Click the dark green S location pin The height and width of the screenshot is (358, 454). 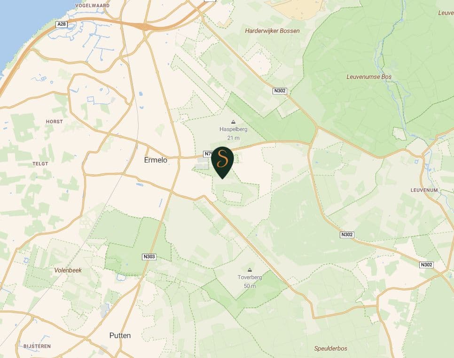(x=222, y=162)
